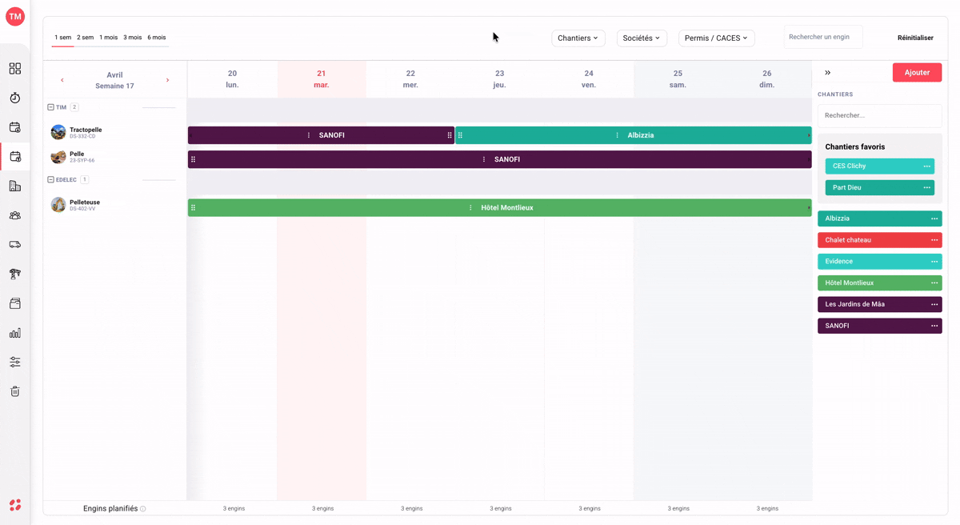Open options menu for CES Clichy favorite

926,166
